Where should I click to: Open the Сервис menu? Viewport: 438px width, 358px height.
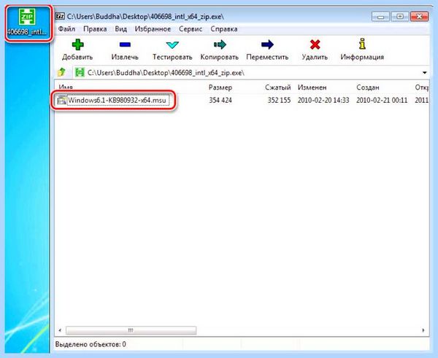click(191, 29)
